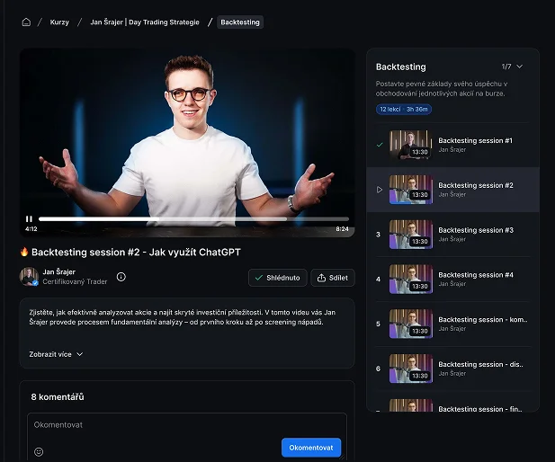The height and width of the screenshot is (462, 555).
Task: Click the verified badge on author avatar
Action: pos(35,282)
